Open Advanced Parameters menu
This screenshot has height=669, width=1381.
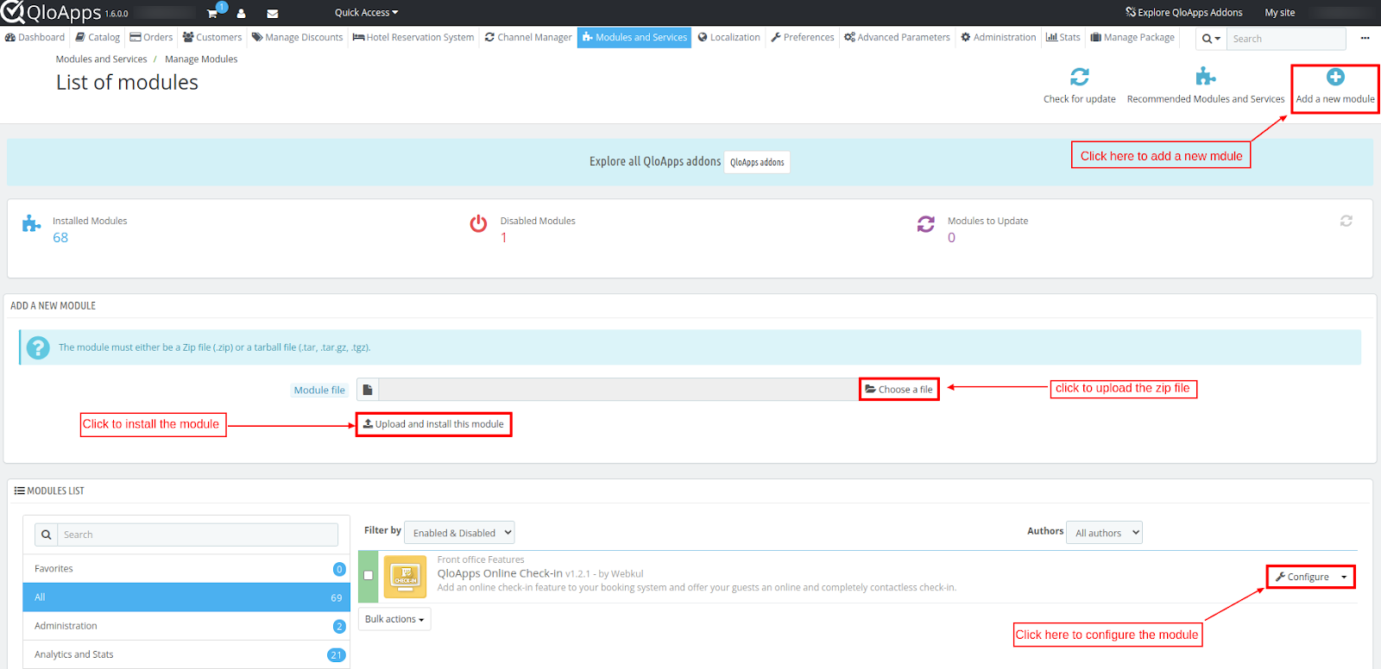coord(897,37)
